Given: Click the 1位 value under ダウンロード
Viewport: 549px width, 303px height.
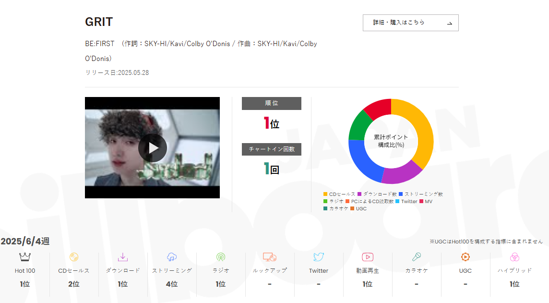Looking at the screenshot, I should pyautogui.click(x=123, y=284).
